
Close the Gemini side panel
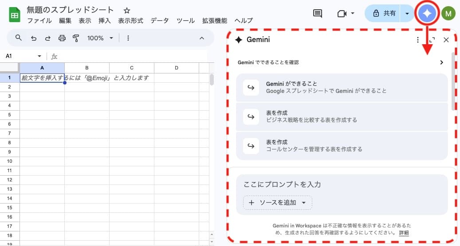[x=446, y=40]
